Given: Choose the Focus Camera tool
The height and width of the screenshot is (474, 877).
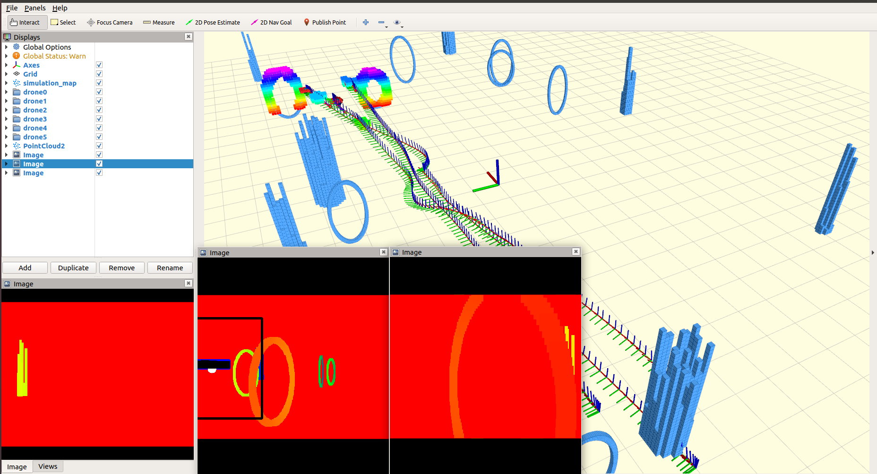Looking at the screenshot, I should (x=110, y=22).
